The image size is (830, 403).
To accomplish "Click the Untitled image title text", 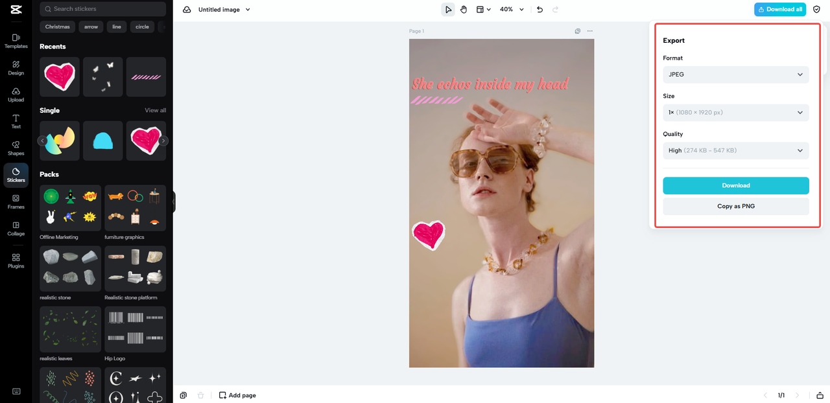I will pyautogui.click(x=219, y=10).
